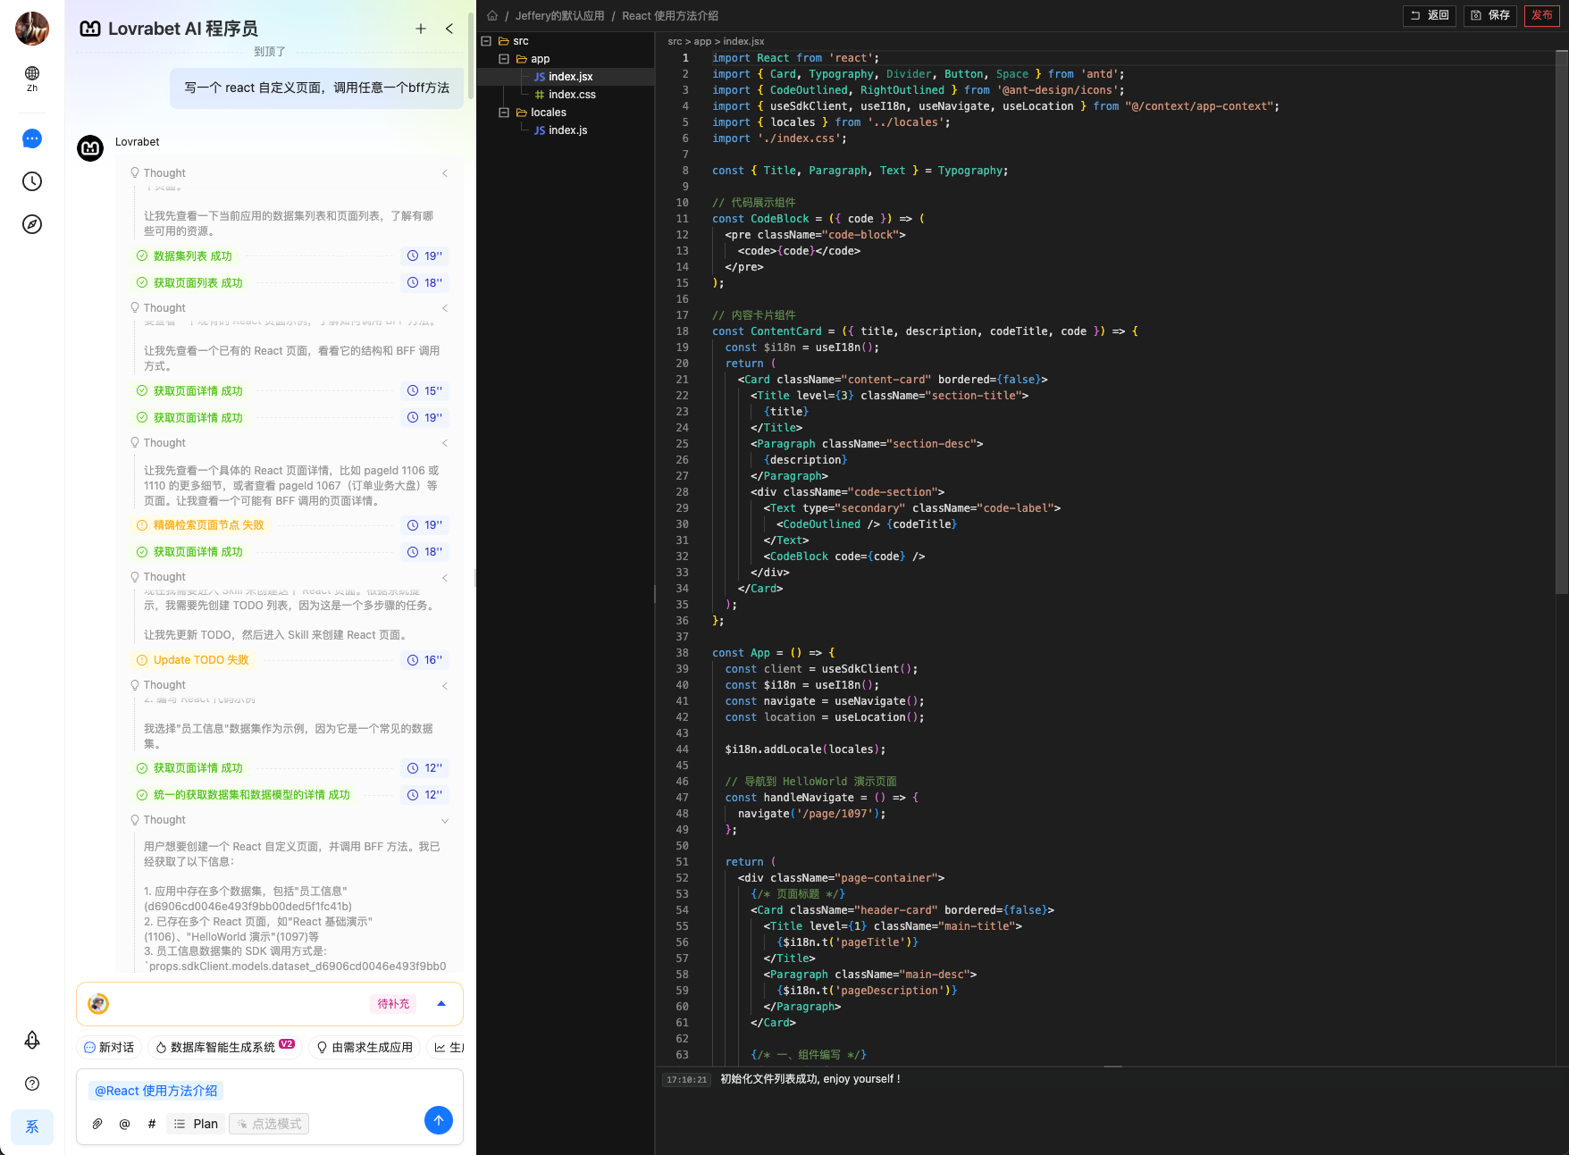Collapse the Thought above 让我先查看一个已有的 React 页面
The image size is (1569, 1155).
(445, 308)
